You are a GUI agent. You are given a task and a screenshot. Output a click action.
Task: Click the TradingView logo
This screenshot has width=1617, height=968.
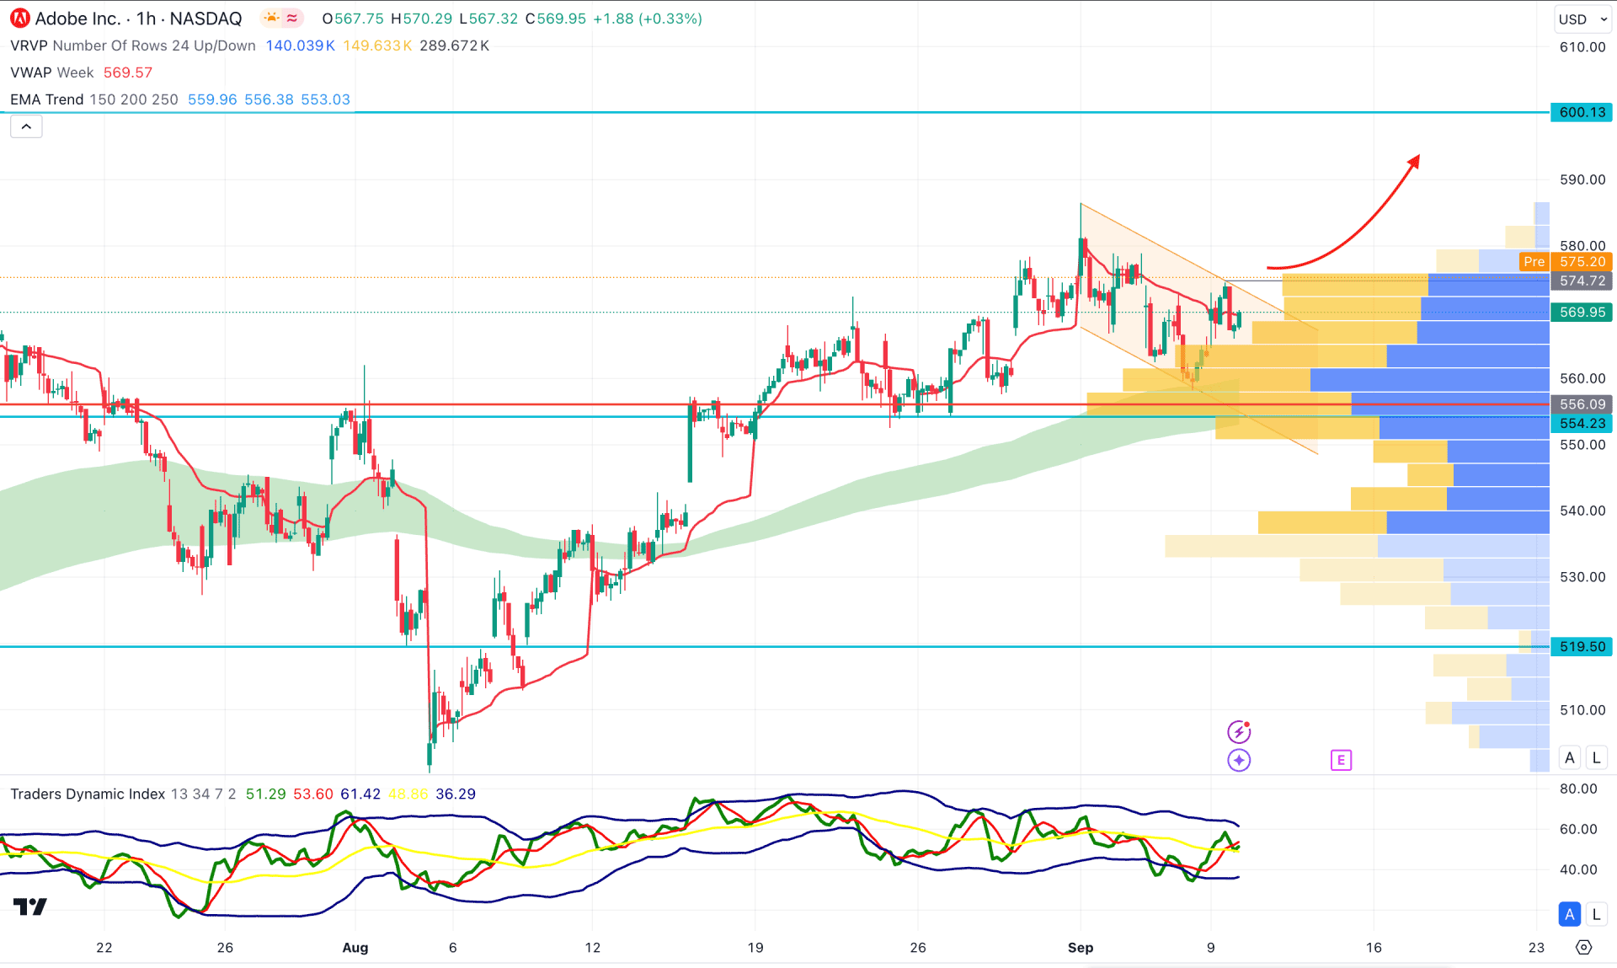click(x=30, y=906)
